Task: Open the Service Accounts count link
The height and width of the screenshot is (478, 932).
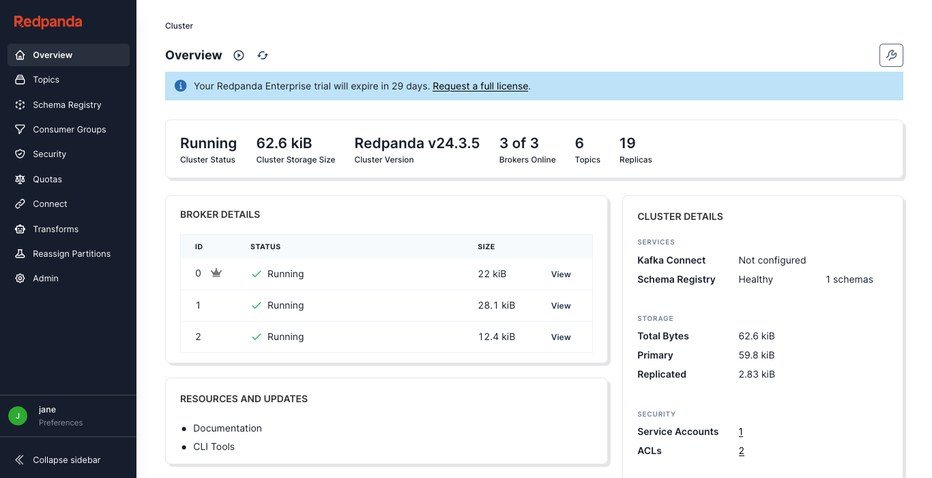Action: click(741, 432)
